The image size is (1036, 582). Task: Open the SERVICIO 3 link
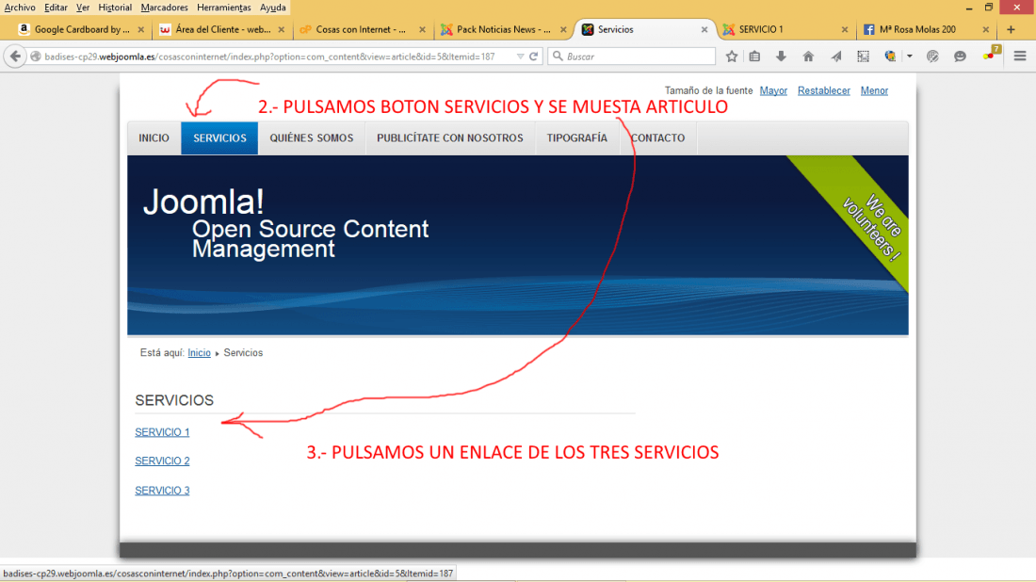pos(162,490)
